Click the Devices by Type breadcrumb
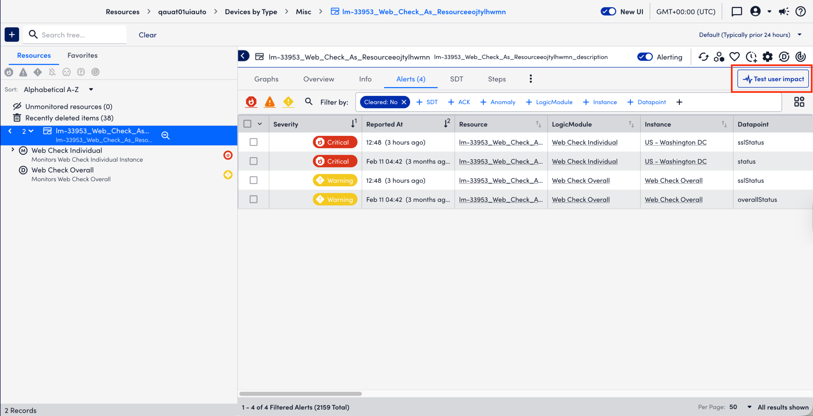This screenshot has width=813, height=416. click(251, 12)
